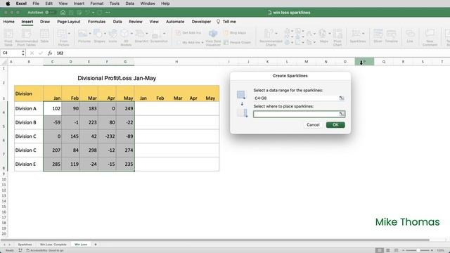Select Normal view icon in status bar

coord(380,250)
